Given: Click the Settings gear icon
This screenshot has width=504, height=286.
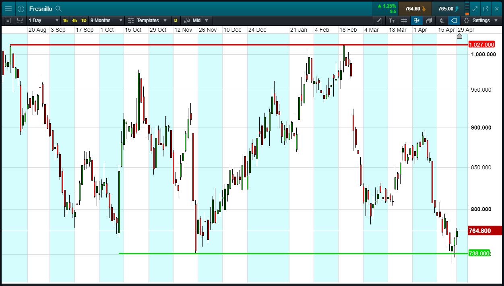Looking at the screenshot, I should [x=467, y=21].
